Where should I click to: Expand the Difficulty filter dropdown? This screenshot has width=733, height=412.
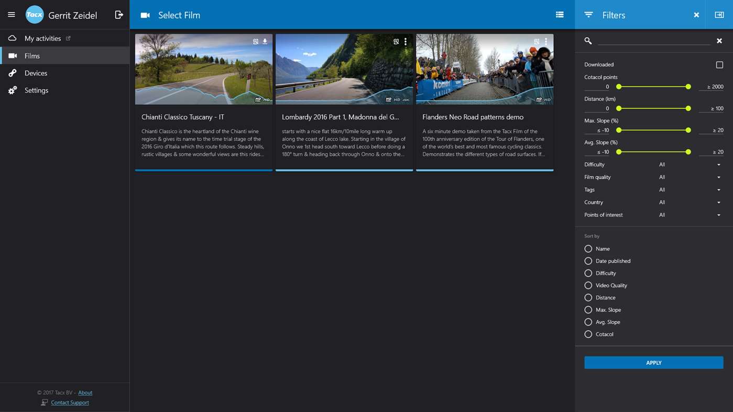(x=690, y=164)
